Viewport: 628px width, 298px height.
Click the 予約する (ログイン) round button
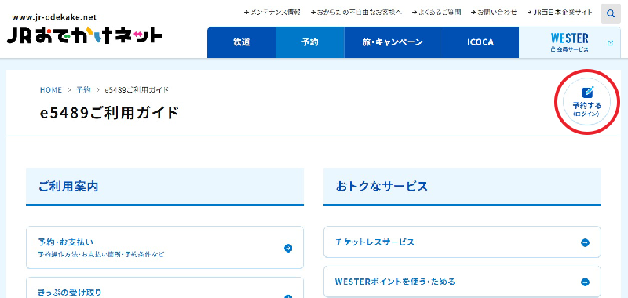pyautogui.click(x=586, y=103)
